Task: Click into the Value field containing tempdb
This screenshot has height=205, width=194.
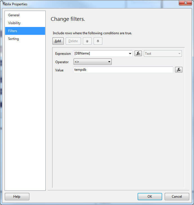Action: pos(123,70)
